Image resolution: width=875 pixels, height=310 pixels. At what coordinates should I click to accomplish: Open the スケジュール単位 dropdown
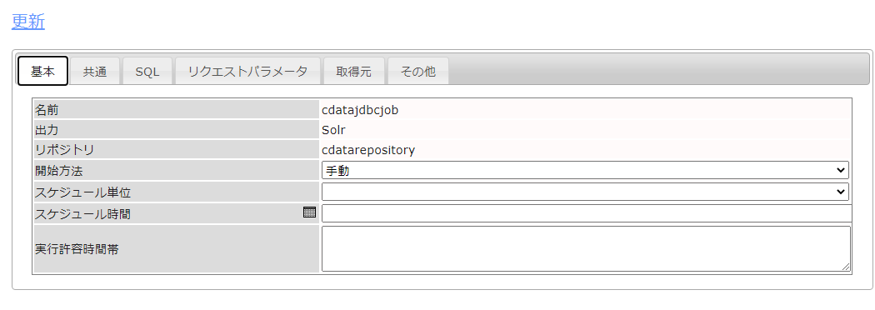point(585,191)
